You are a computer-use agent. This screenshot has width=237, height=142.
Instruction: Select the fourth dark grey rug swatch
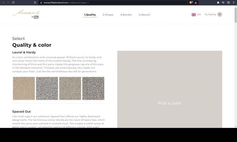click(93, 88)
